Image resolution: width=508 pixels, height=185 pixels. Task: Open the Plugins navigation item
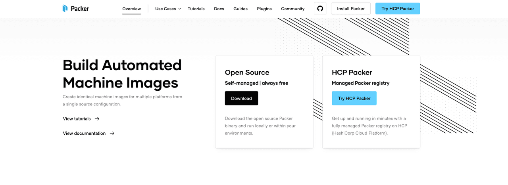tap(264, 9)
